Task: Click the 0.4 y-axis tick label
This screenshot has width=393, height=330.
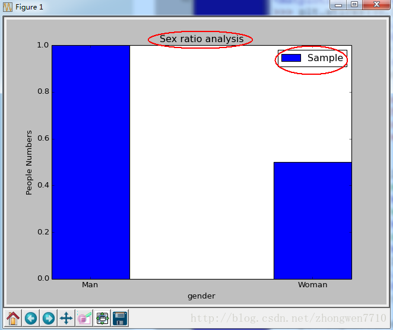Action: tap(43, 185)
